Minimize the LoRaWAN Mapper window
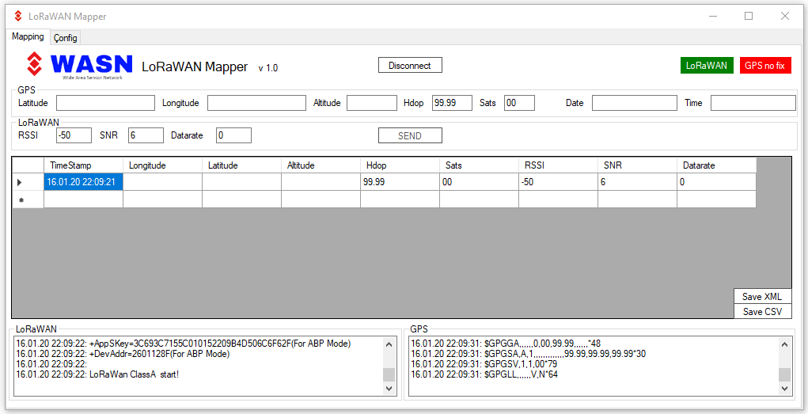This screenshot has width=808, height=414. [713, 16]
